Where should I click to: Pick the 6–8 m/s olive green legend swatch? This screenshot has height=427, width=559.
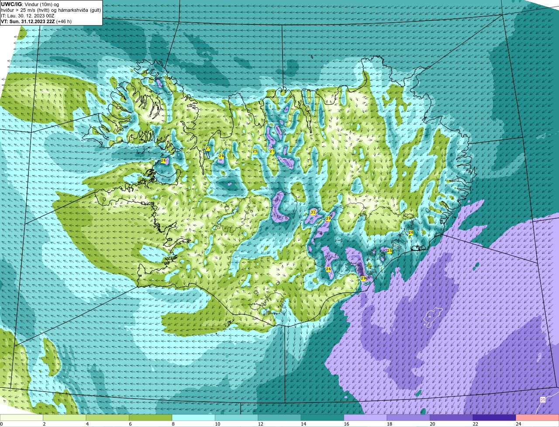click(151, 417)
